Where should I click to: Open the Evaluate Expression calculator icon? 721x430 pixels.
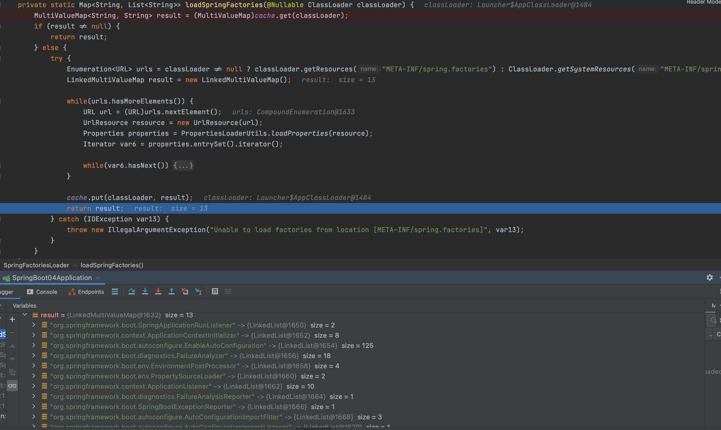click(215, 292)
